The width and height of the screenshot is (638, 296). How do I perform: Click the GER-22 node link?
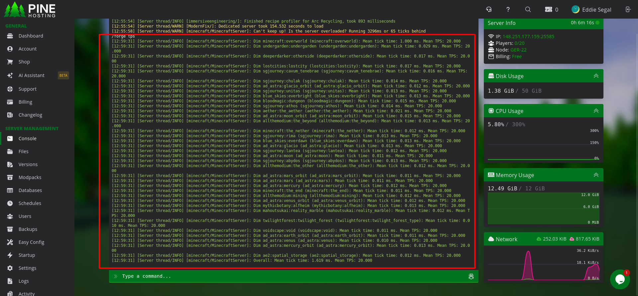518,50
